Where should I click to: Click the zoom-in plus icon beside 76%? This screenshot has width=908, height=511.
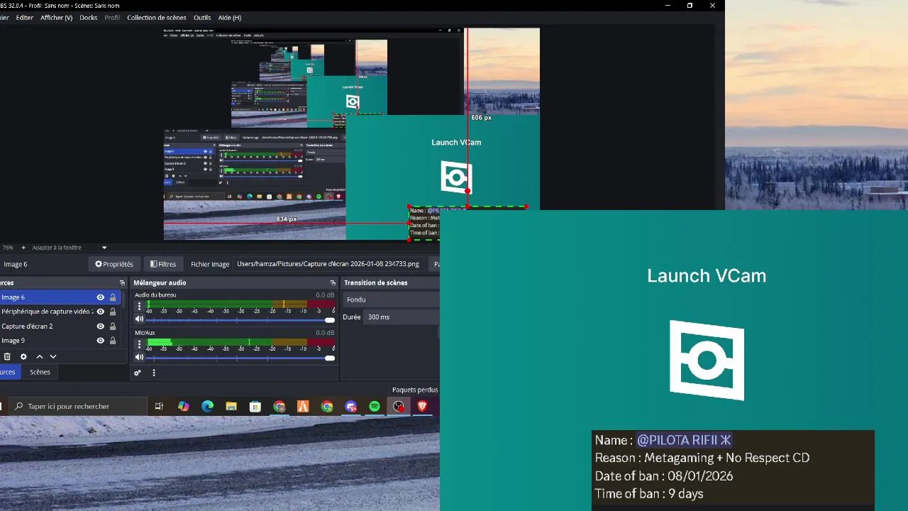click(x=23, y=248)
